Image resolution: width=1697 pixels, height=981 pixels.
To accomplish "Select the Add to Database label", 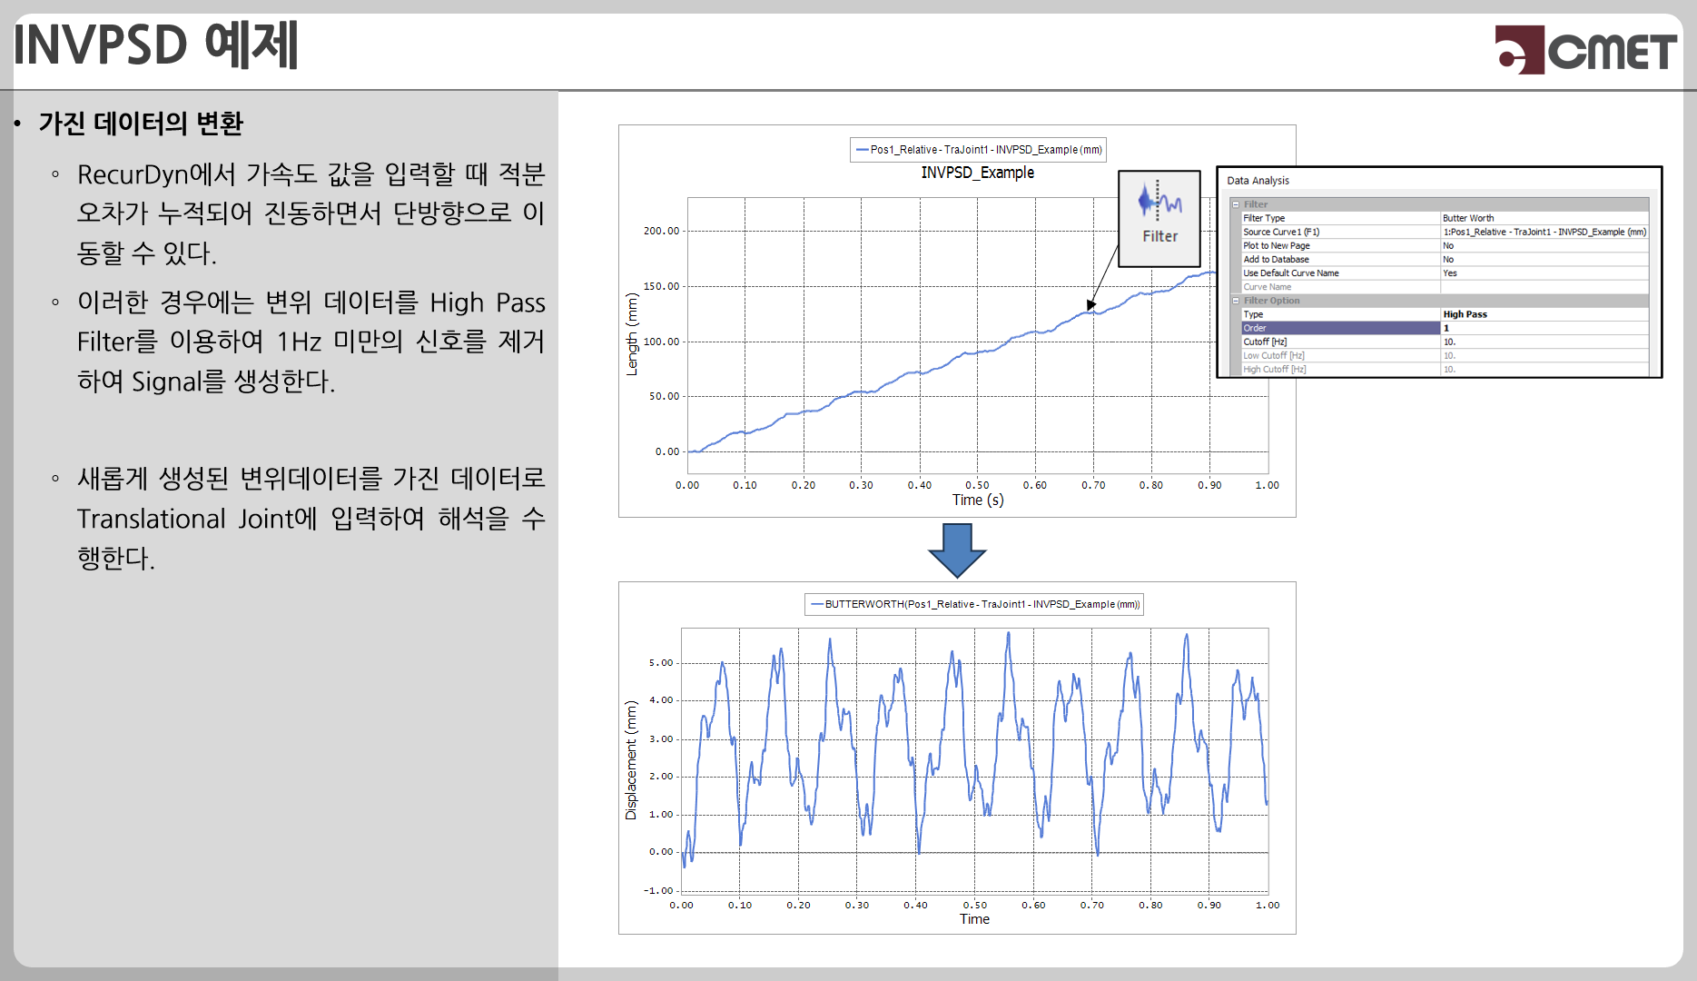I will click(x=1276, y=259).
